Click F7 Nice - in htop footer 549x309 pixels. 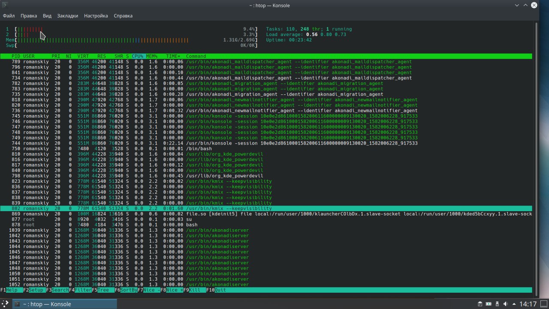pyautogui.click(x=149, y=290)
